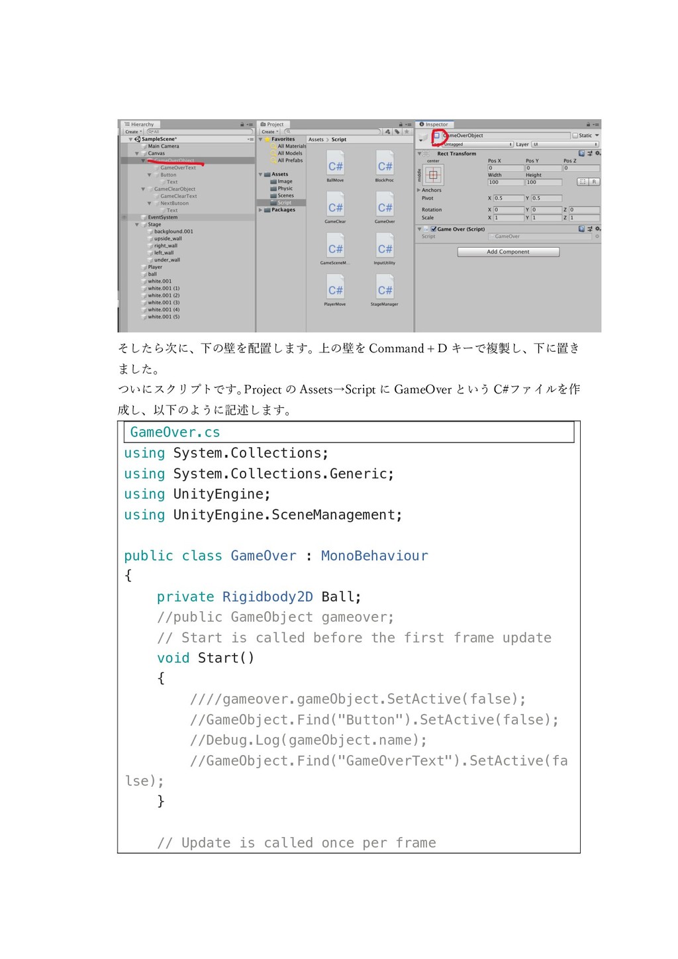The image size is (678, 959).
Task: Lock the Project panel with padlock icon
Action: [x=401, y=125]
